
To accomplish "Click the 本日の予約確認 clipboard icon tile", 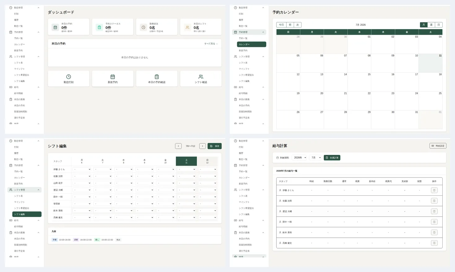I will click(157, 79).
